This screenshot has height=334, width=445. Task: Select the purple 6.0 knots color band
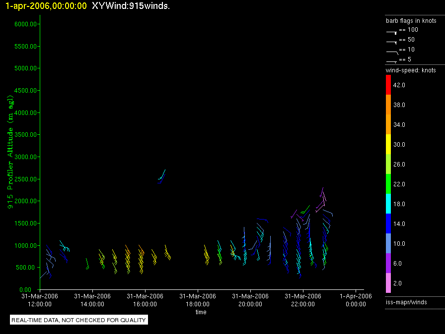[x=388, y=263]
